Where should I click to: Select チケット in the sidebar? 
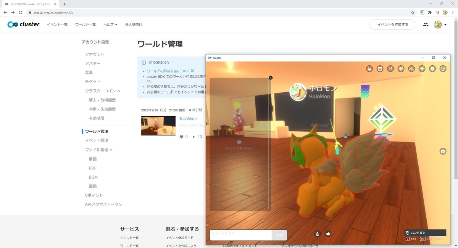[93, 81]
